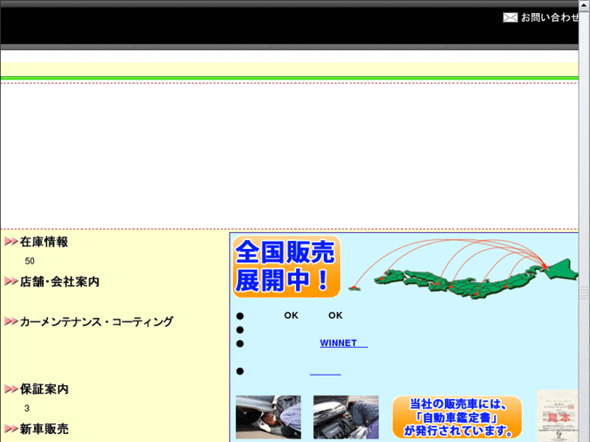The height and width of the screenshot is (442, 590).
Task: Click the 全国販売展開中 banner
Action: point(286,267)
